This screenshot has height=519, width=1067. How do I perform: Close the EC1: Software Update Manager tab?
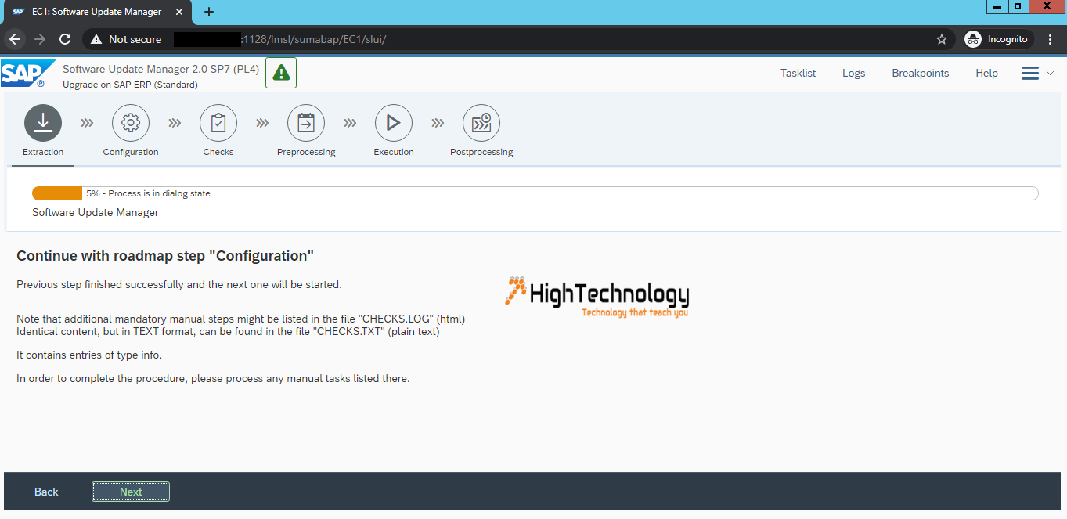tap(181, 12)
